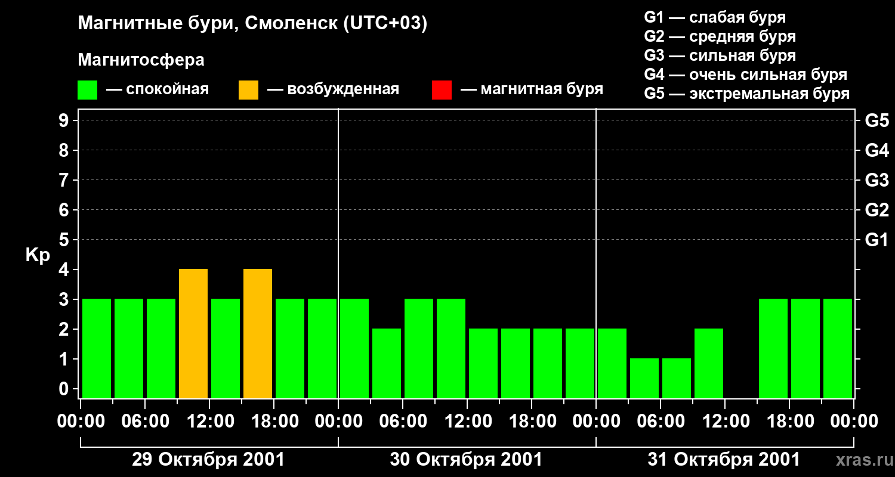Click the '29 Октября 2001' date label
Screen dimensions: 895x477
(208, 460)
